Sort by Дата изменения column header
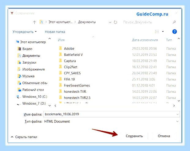Viewport: 190px width, 151px height. click(x=145, y=40)
